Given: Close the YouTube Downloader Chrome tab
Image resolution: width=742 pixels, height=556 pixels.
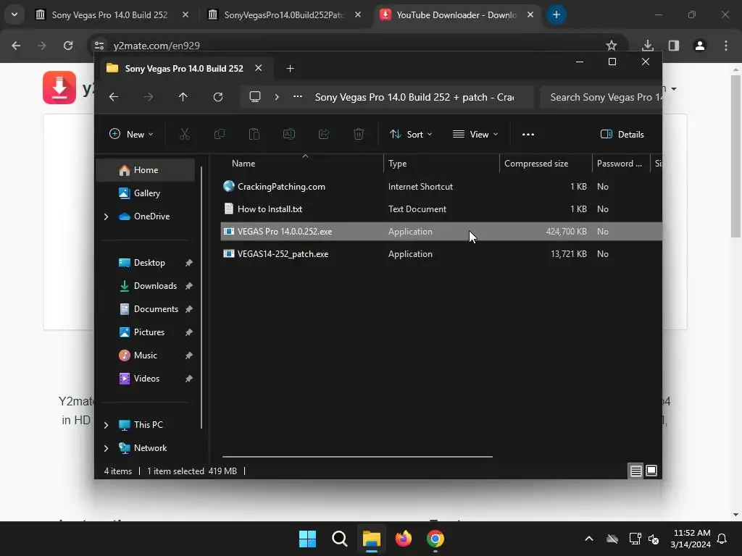Looking at the screenshot, I should pos(530,14).
